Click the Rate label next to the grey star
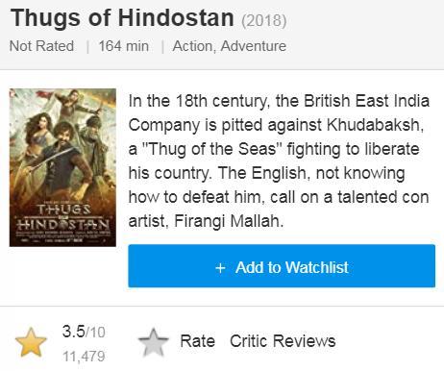This screenshot has width=444, height=371. [x=197, y=340]
